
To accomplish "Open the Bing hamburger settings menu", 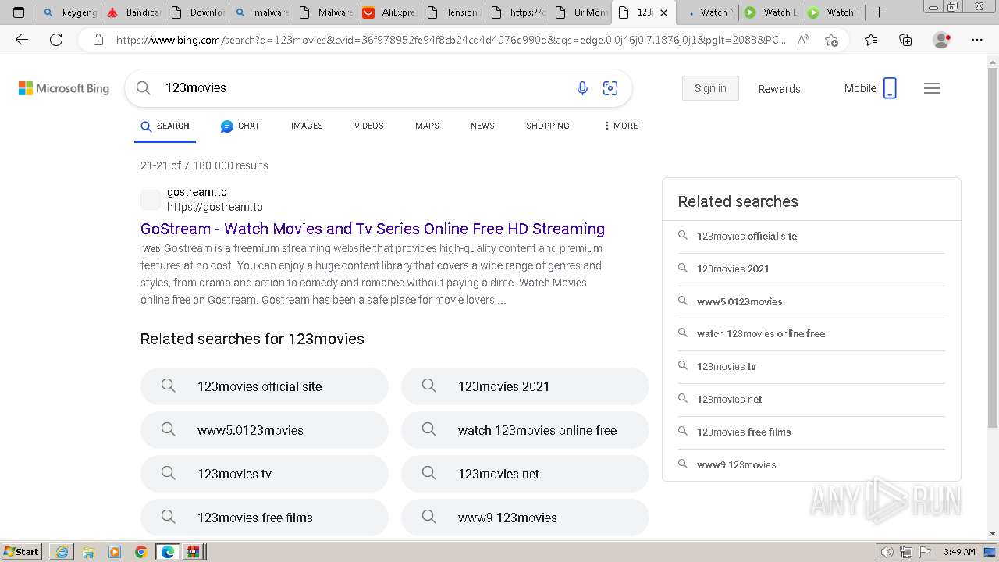I will 932,88.
